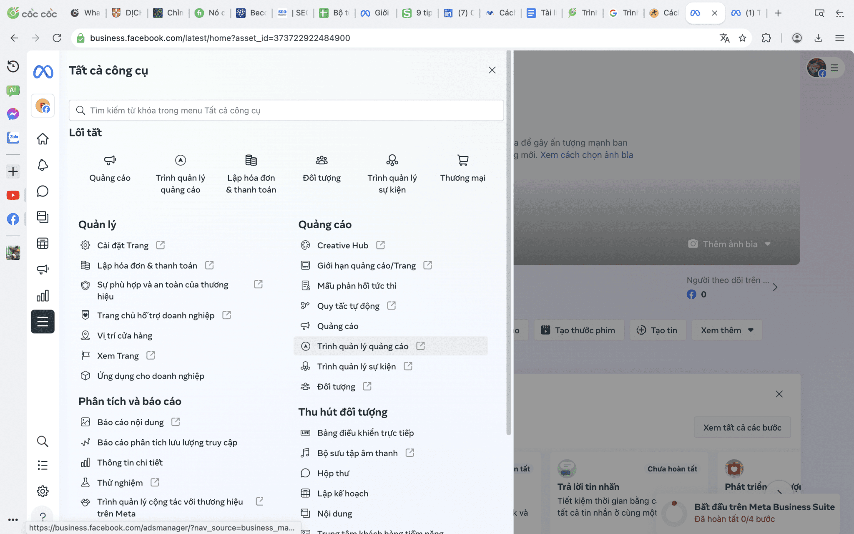854x534 pixels.
Task: Open Đối tượng shortcut icon
Action: coord(322,160)
